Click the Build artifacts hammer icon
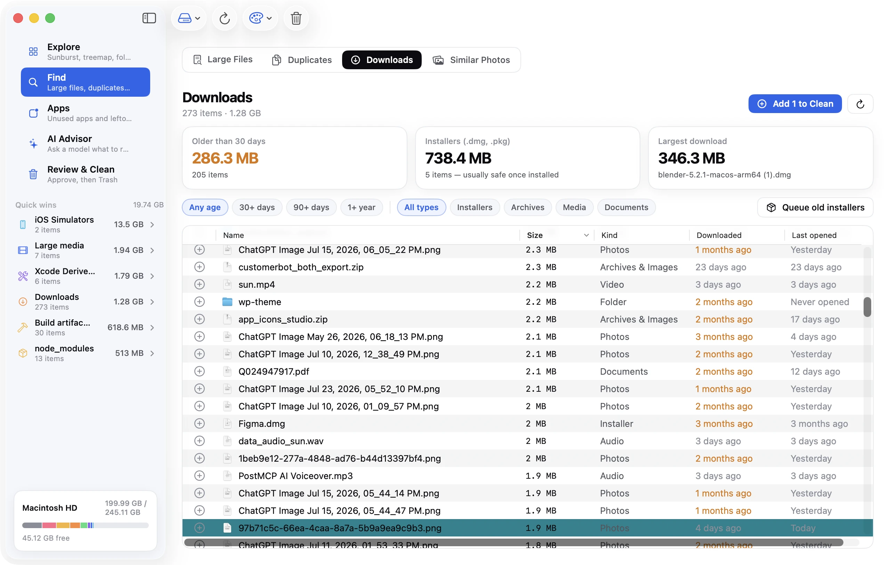This screenshot has height=565, width=890. (x=23, y=328)
